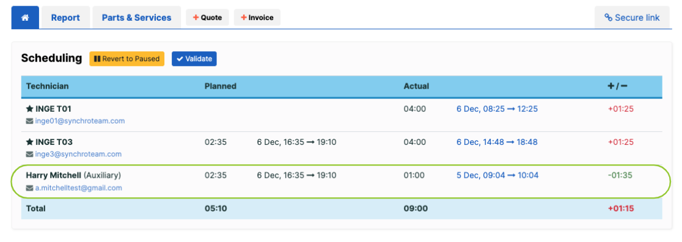The image size is (682, 242).
Task: Select the Harry Mitchell auxiliary row
Action: (341, 182)
